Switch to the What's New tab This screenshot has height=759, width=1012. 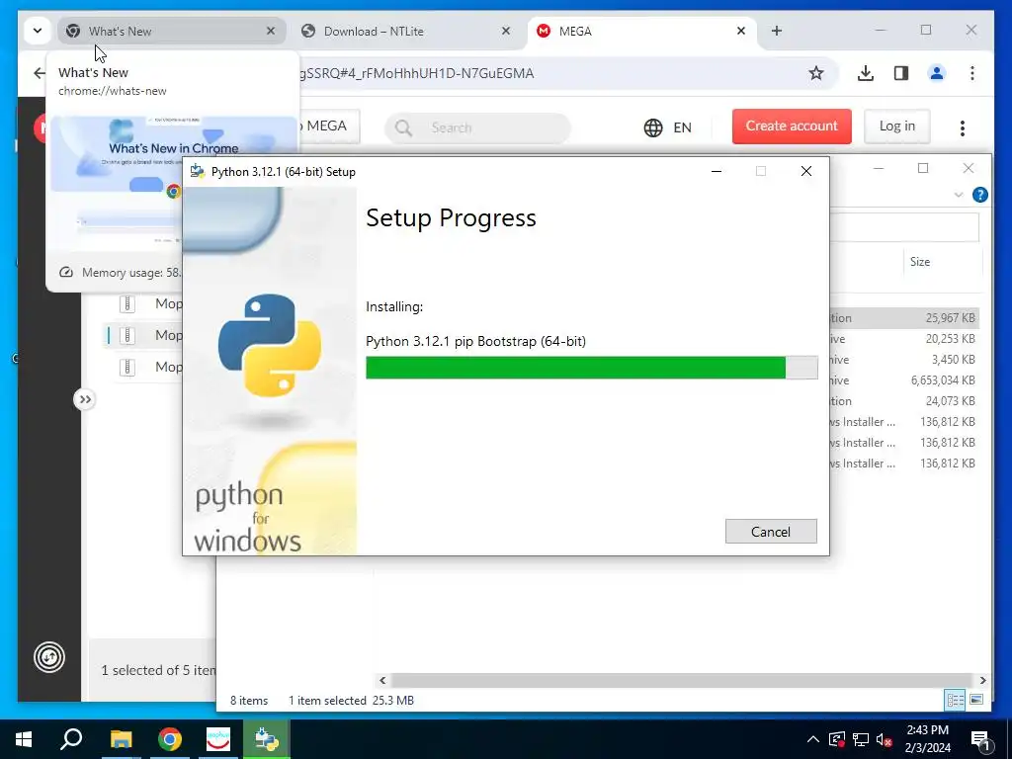pos(171,31)
